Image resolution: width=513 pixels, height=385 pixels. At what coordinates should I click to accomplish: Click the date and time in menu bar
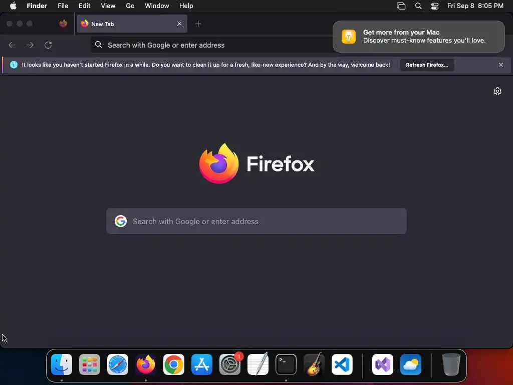tap(475, 6)
